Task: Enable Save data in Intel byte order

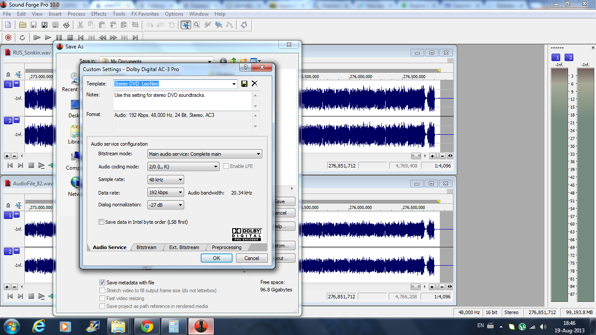Action: (102, 222)
